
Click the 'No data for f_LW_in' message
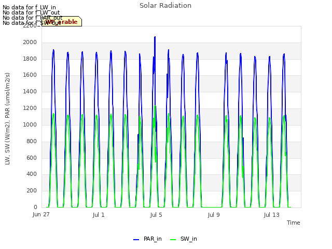(x=29, y=7)
